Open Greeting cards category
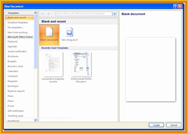 point(16,116)
